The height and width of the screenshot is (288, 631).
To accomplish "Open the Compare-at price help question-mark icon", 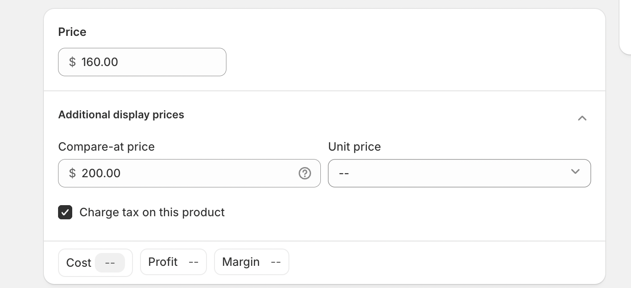I will (305, 173).
